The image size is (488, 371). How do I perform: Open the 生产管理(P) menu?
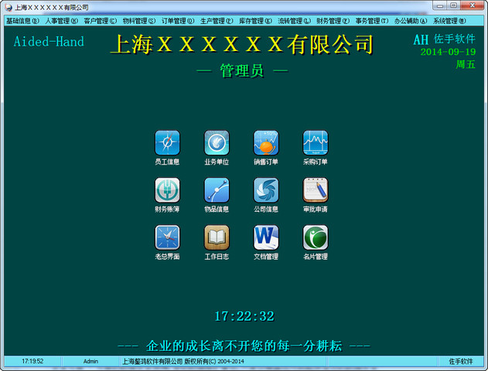point(217,21)
